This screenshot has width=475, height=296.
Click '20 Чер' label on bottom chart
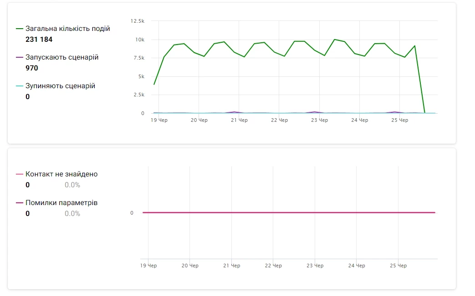pyautogui.click(x=190, y=266)
